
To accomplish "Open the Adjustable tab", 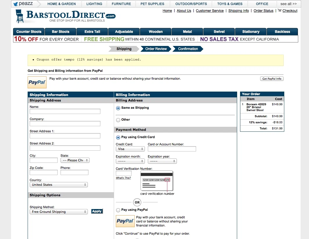I will pos(124,32).
